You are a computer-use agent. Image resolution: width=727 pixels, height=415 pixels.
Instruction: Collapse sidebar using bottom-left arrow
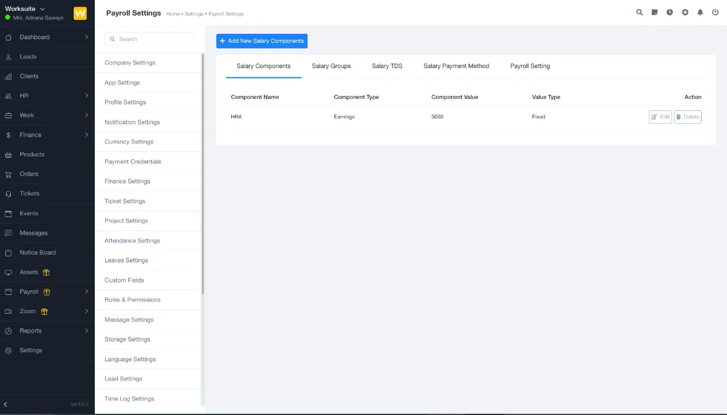(x=6, y=404)
